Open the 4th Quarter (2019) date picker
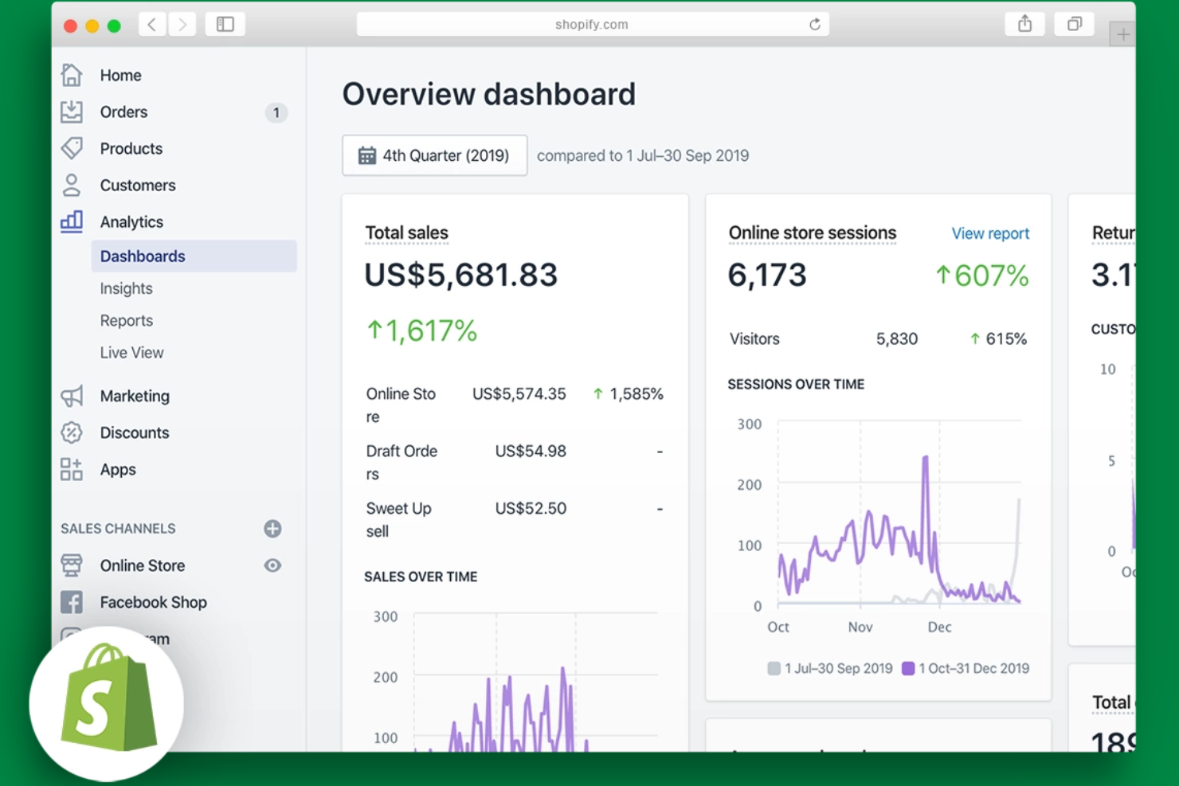 point(434,155)
